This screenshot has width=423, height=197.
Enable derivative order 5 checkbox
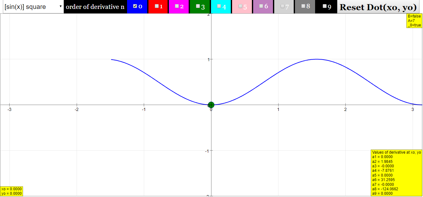[x=240, y=6]
